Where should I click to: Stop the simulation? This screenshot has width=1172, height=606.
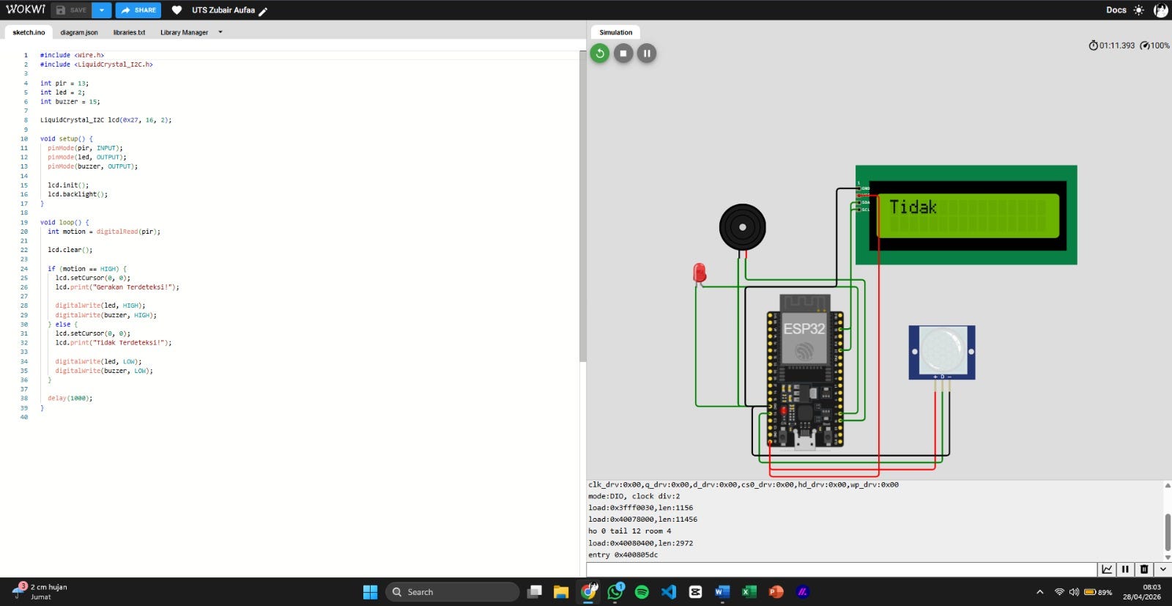pos(623,53)
